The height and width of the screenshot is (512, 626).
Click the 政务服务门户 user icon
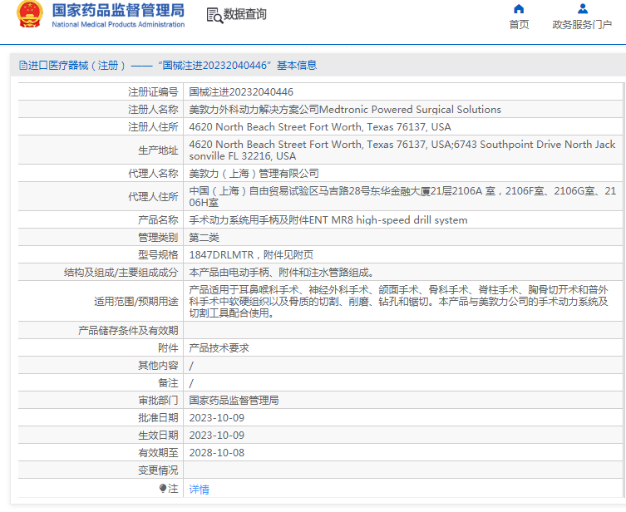[x=583, y=9]
